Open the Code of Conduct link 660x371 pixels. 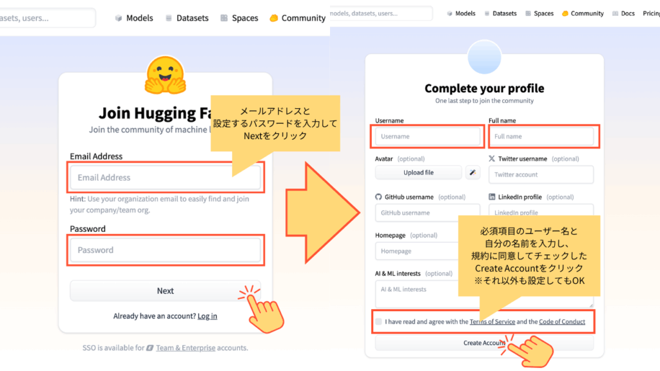(562, 321)
